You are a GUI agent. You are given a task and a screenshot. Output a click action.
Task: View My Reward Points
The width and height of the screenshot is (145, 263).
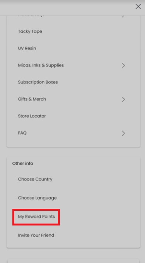pyautogui.click(x=36, y=217)
